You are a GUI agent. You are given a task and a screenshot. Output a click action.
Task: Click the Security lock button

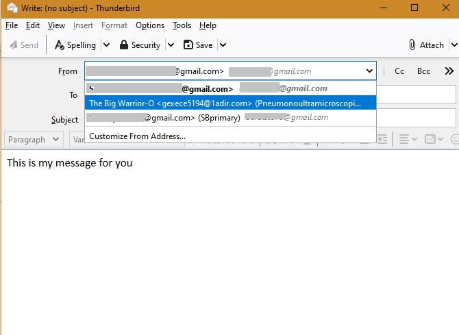[x=140, y=45]
